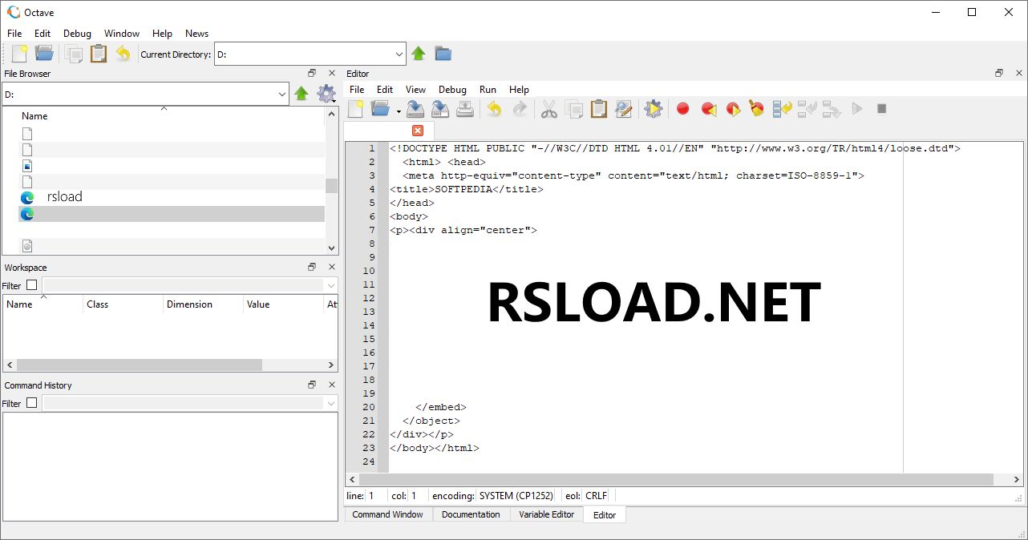The width and height of the screenshot is (1028, 540).
Task: Click the Workspace horizontal scrollbar
Action: click(x=139, y=365)
